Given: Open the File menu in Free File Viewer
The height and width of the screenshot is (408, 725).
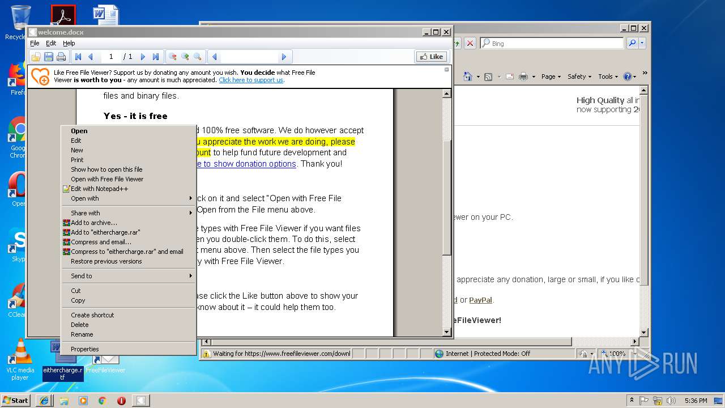Looking at the screenshot, I should coord(35,43).
